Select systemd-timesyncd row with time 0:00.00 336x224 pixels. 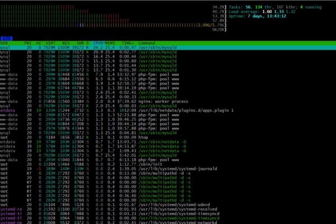coord(168,218)
